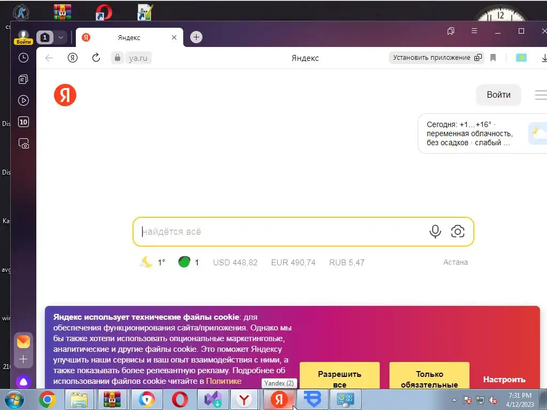Click the USD 448,82 rate

pos(235,263)
